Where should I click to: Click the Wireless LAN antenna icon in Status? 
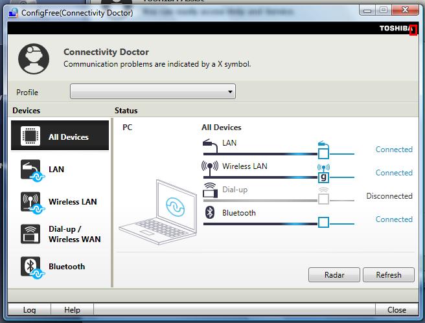tap(210, 168)
